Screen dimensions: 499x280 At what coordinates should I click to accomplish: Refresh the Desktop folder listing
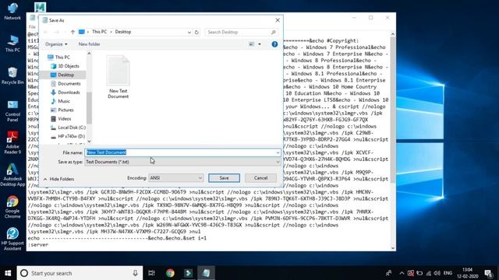tap(196, 32)
